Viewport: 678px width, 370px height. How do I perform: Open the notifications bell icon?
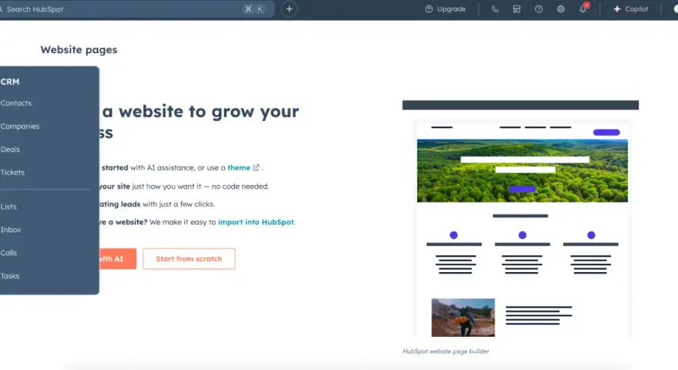583,9
